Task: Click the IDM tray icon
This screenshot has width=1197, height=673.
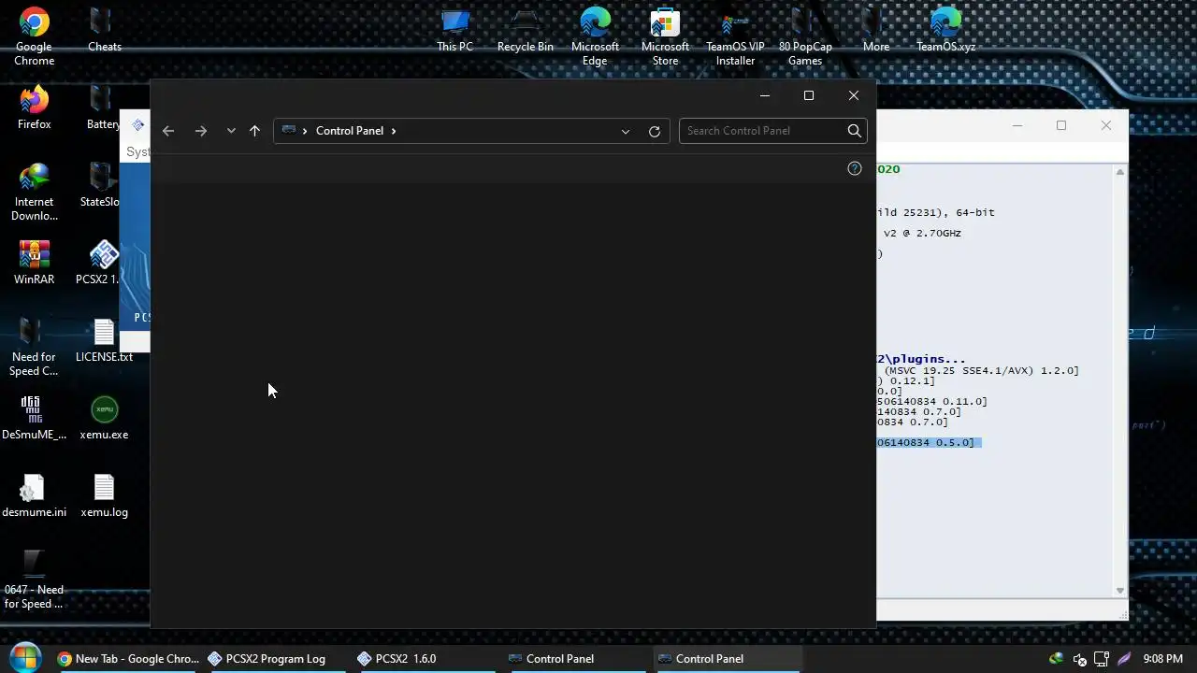Action: (1056, 659)
